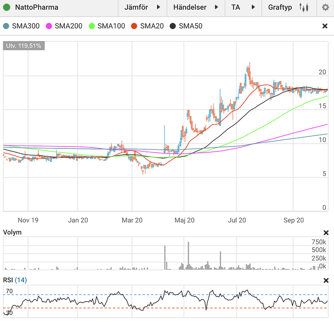Click the tallest volume bar in May

(188, 256)
